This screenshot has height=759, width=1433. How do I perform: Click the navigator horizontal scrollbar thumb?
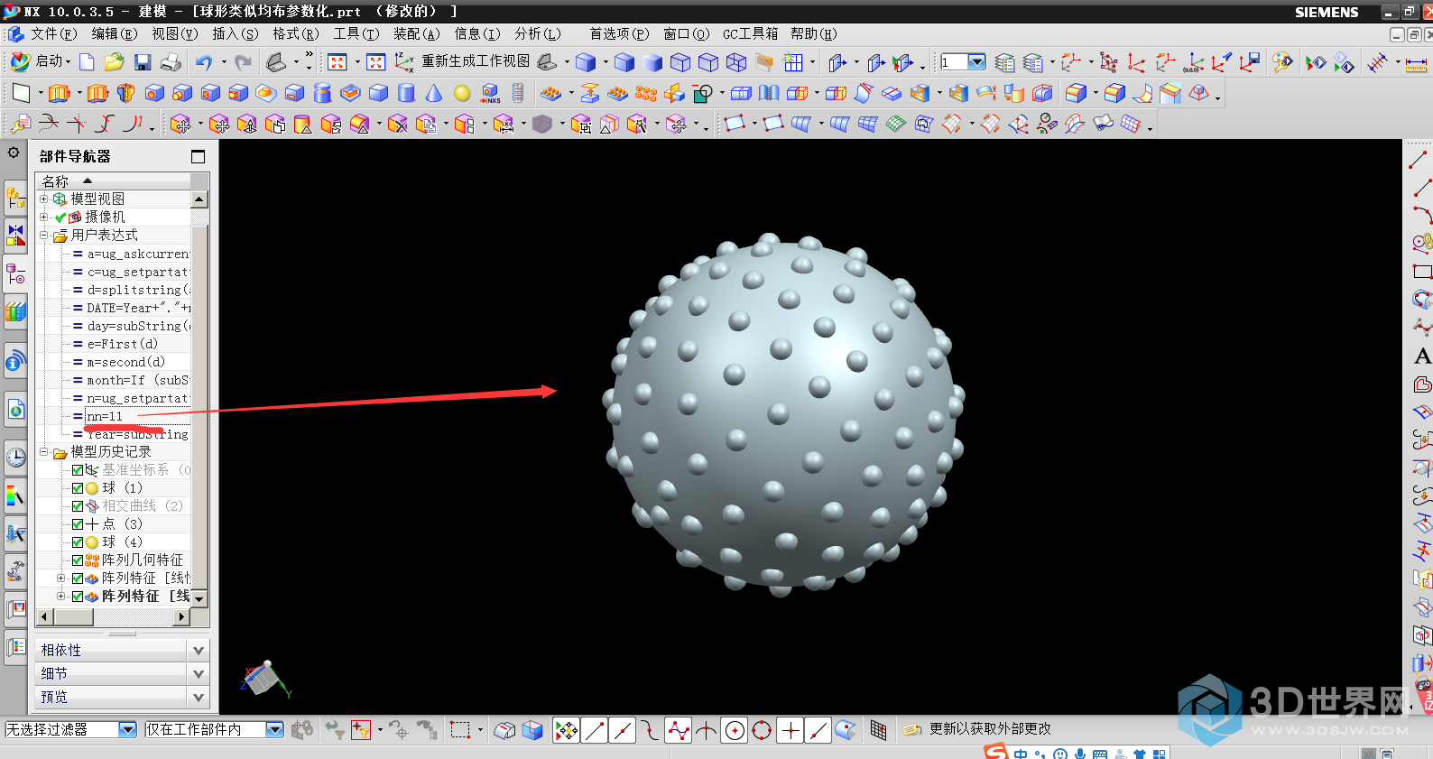[73, 617]
